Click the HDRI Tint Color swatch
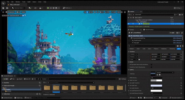Screen dimensions: 185x100 click(x=156, y=80)
